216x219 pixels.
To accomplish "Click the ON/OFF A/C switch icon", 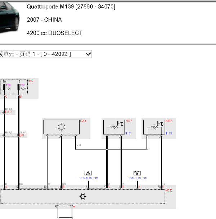I will [x=137, y=173].
